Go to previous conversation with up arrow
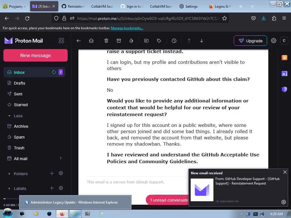Image resolution: width=291 pixels, height=218 pixels. (x=189, y=41)
